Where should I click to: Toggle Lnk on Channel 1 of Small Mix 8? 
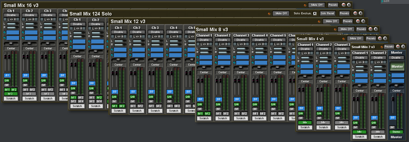pos(200,104)
